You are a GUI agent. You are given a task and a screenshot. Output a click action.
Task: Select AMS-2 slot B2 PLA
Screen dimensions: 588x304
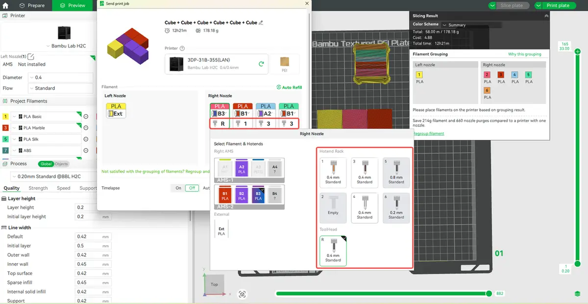point(242,195)
